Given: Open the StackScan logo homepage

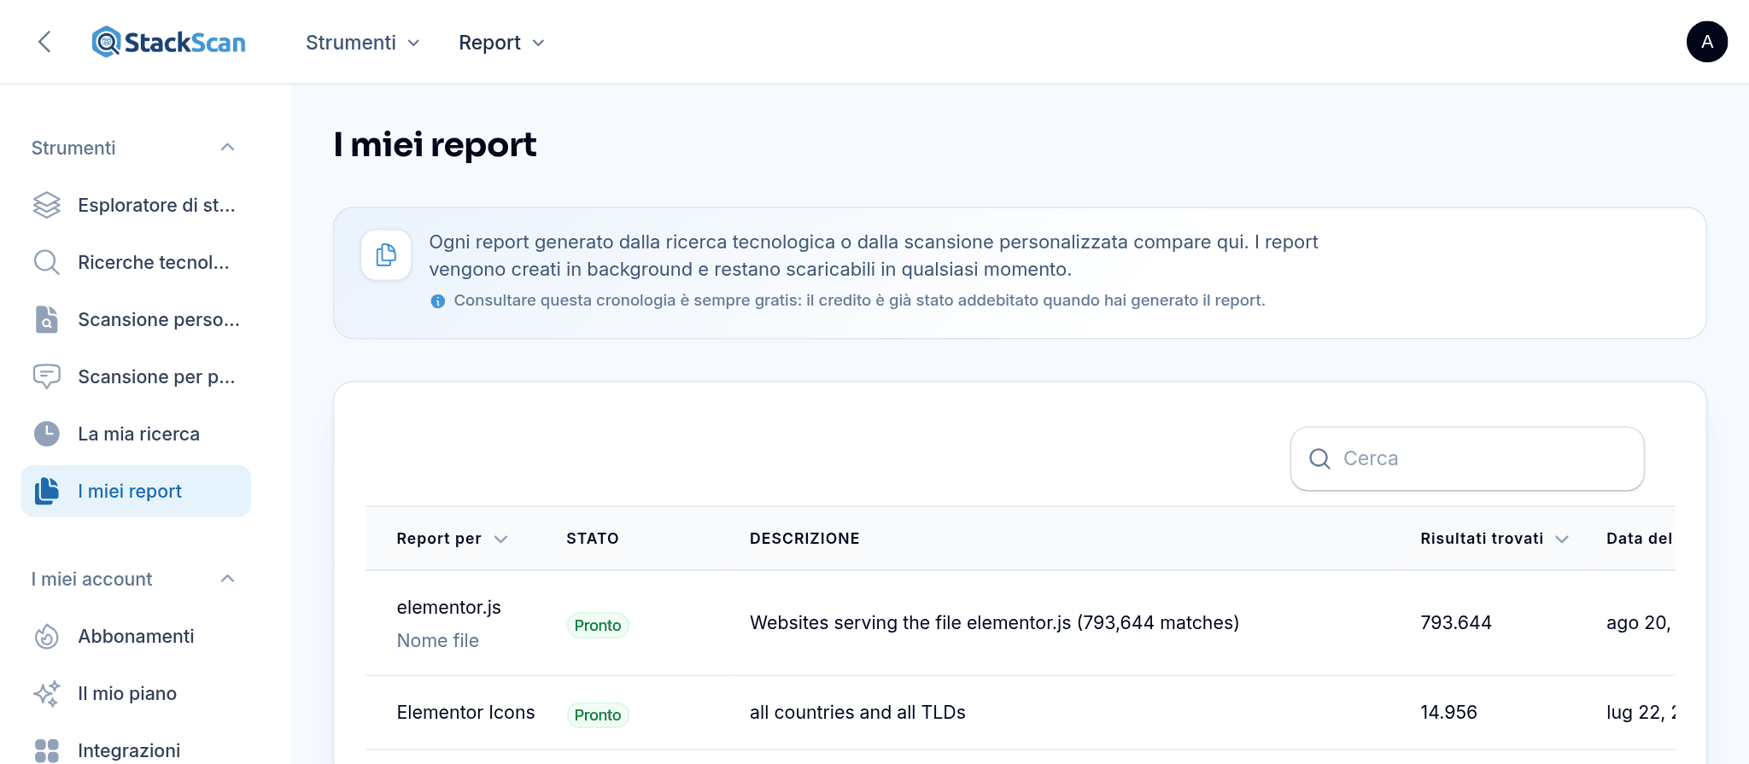Looking at the screenshot, I should point(168,42).
